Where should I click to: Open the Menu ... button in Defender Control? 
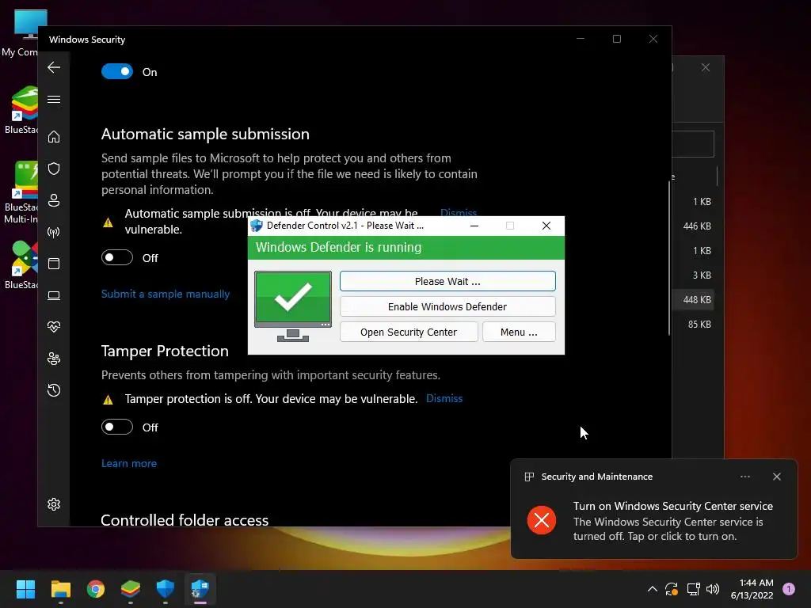point(519,332)
